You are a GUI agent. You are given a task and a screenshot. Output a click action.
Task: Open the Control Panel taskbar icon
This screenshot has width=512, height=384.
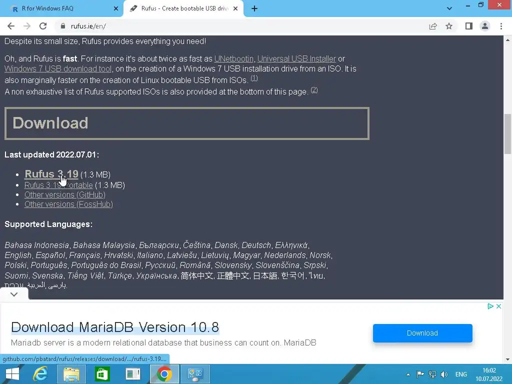pyautogui.click(x=195, y=374)
